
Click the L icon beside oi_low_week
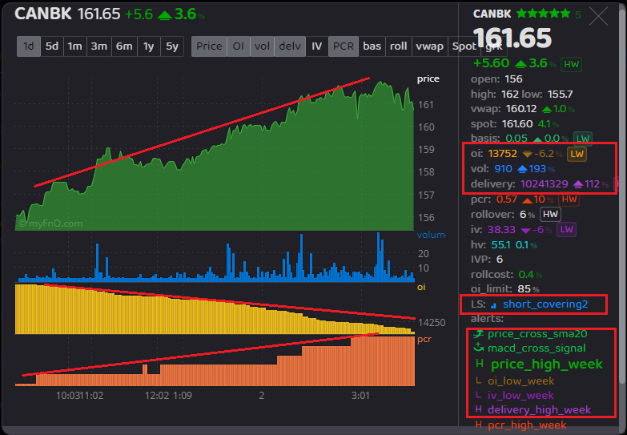[x=478, y=381]
